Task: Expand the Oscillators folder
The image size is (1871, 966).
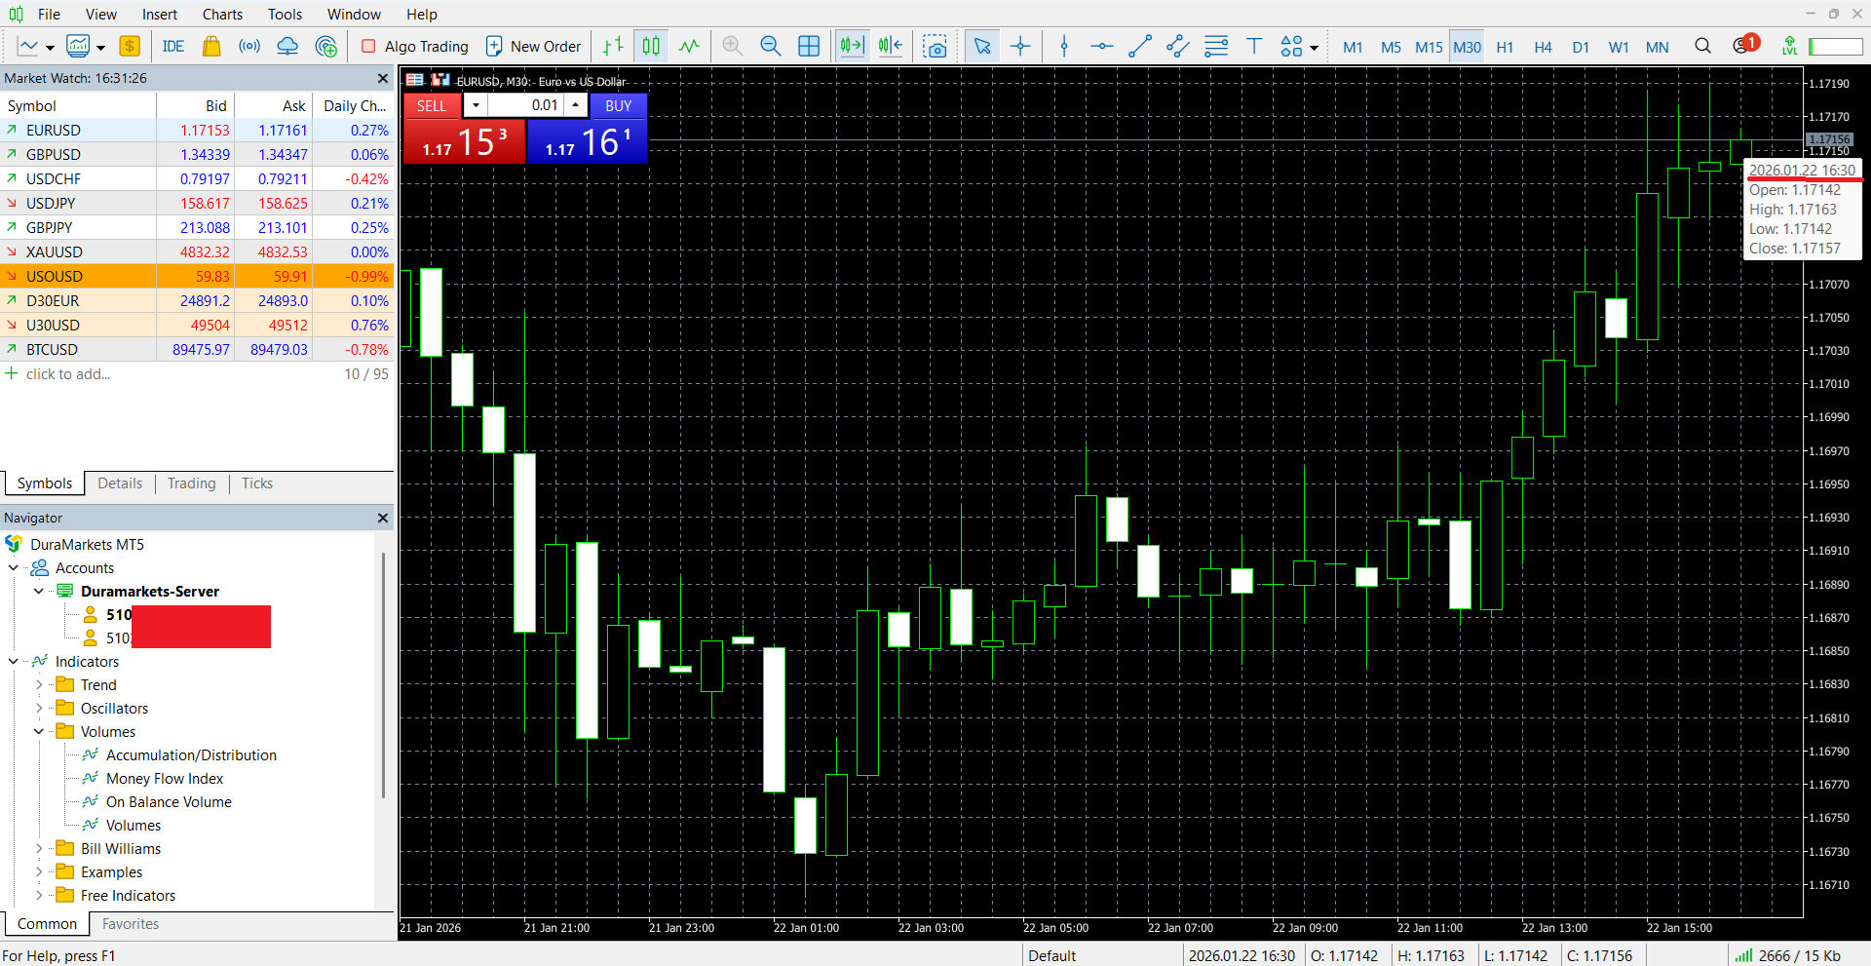Action: tap(39, 708)
